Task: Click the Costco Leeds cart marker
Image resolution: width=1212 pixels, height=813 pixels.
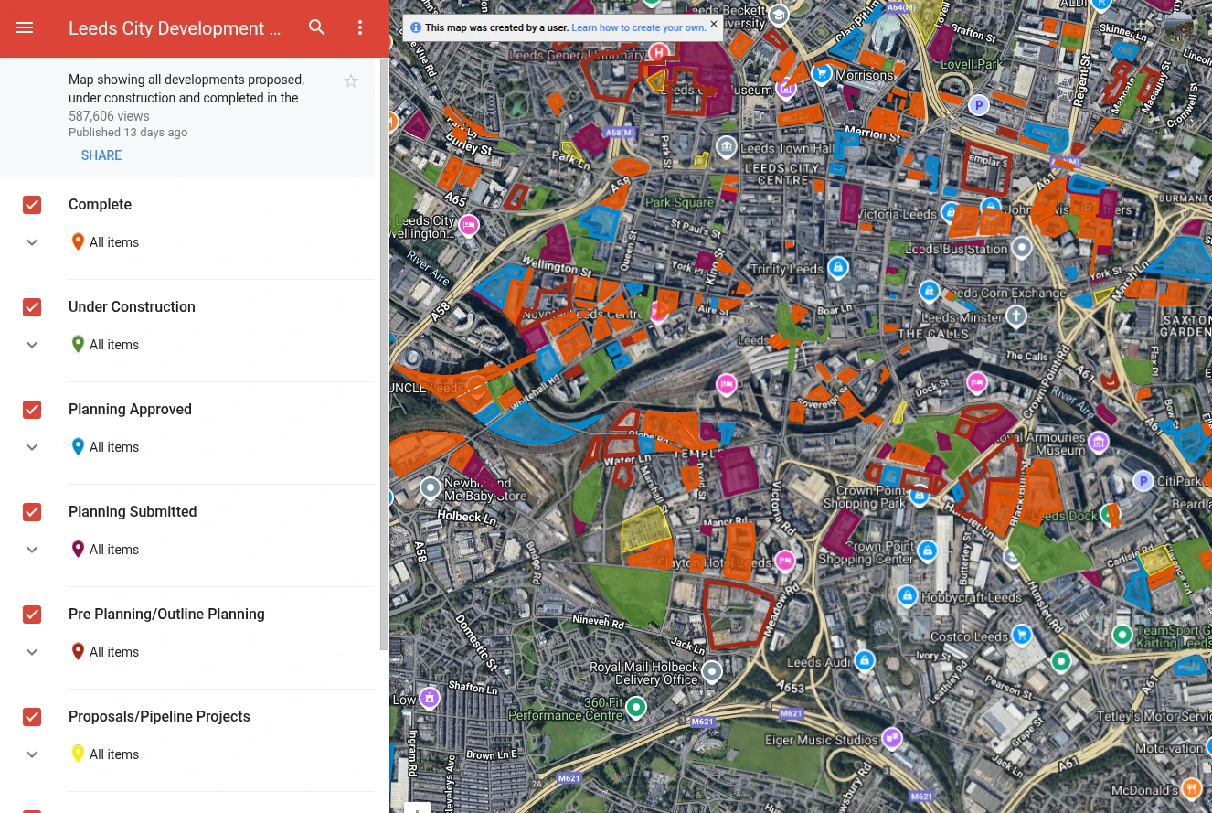Action: [x=1022, y=635]
